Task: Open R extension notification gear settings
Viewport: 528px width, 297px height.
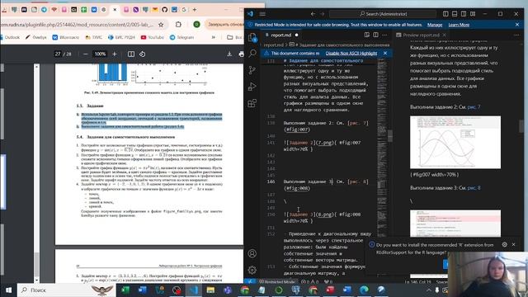Action: pos(504,245)
